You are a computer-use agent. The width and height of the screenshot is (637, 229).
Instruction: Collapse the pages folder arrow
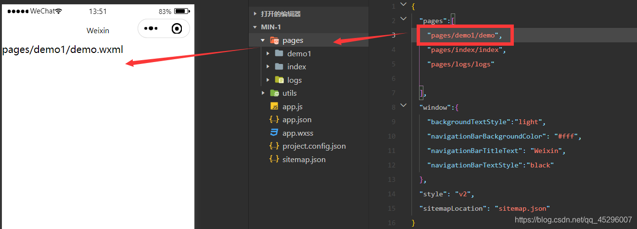[x=263, y=40]
